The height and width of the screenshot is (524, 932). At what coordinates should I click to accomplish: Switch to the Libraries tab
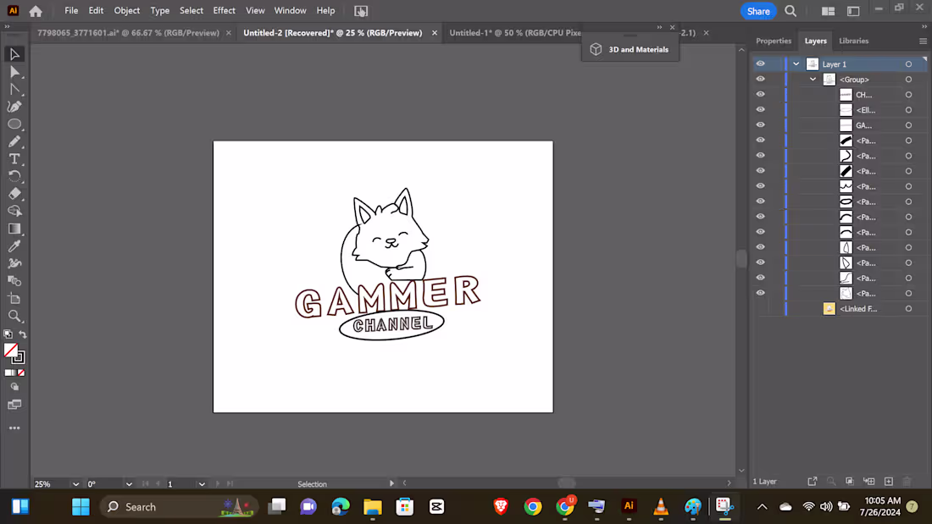click(x=853, y=41)
